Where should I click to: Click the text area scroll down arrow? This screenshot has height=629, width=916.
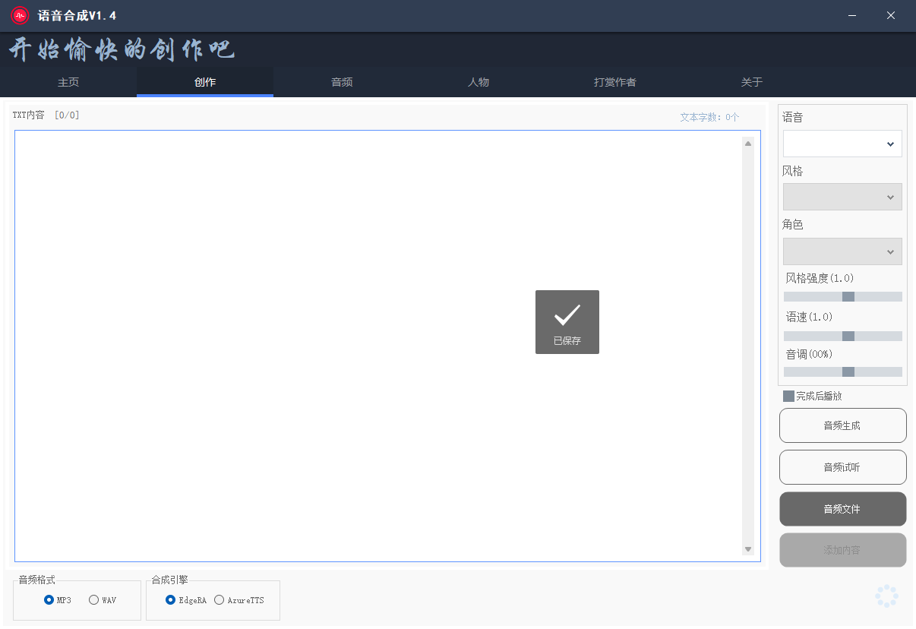tap(748, 549)
